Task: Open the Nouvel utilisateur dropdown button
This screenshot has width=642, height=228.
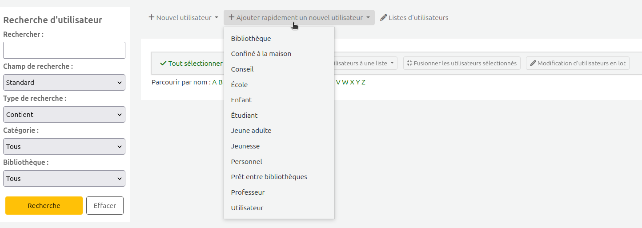Action: [x=183, y=18]
